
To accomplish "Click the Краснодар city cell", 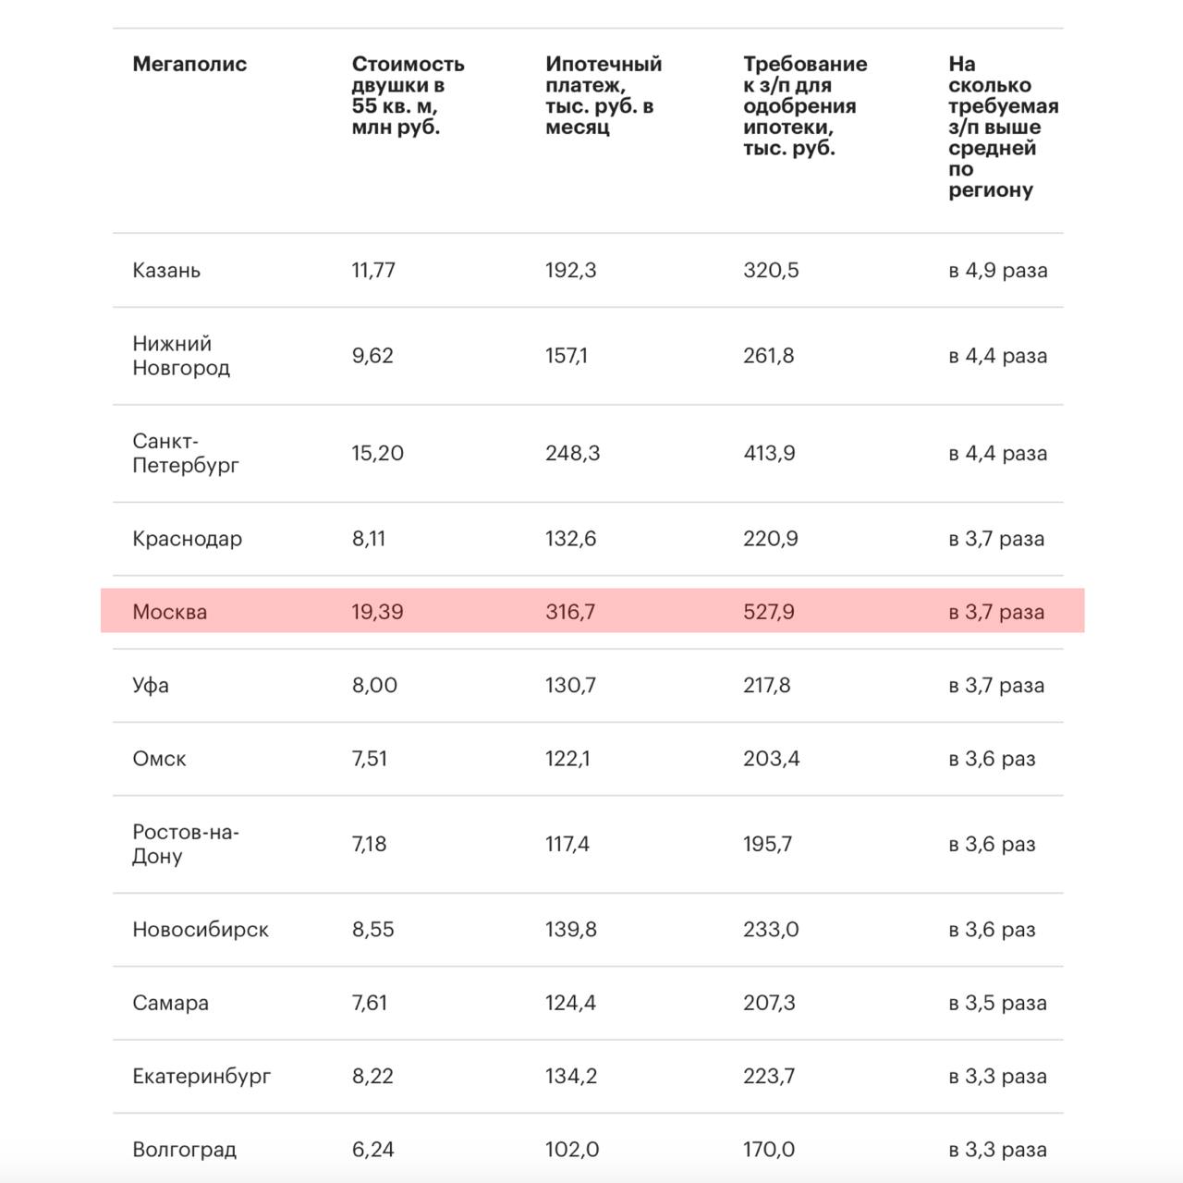I will [188, 539].
